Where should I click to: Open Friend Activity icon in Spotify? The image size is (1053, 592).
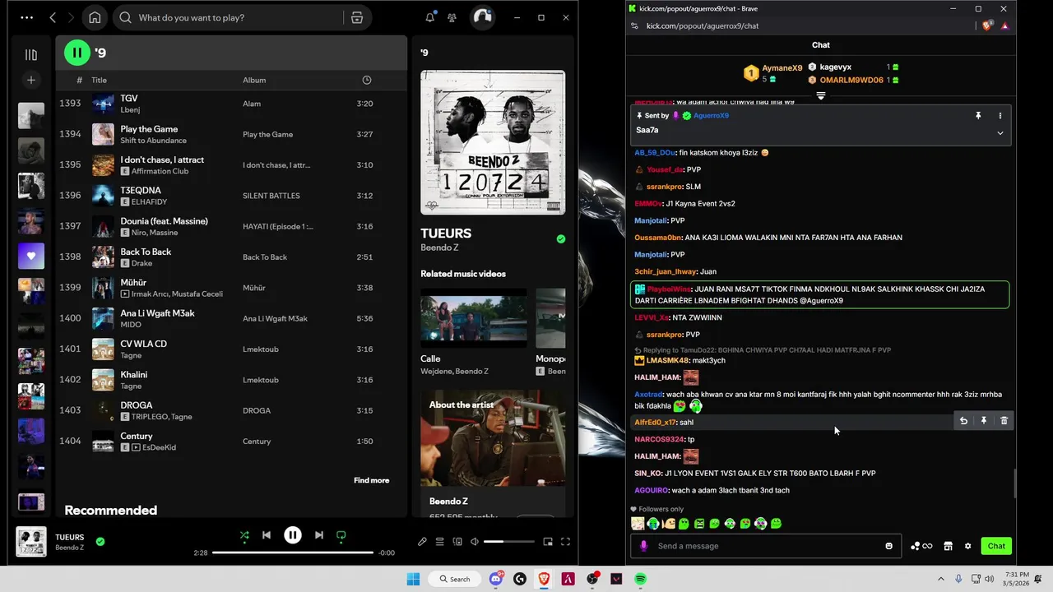(x=452, y=17)
